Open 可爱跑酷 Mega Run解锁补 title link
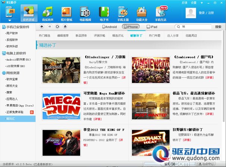Viewport: 226px width, 167px height. tap(104, 93)
